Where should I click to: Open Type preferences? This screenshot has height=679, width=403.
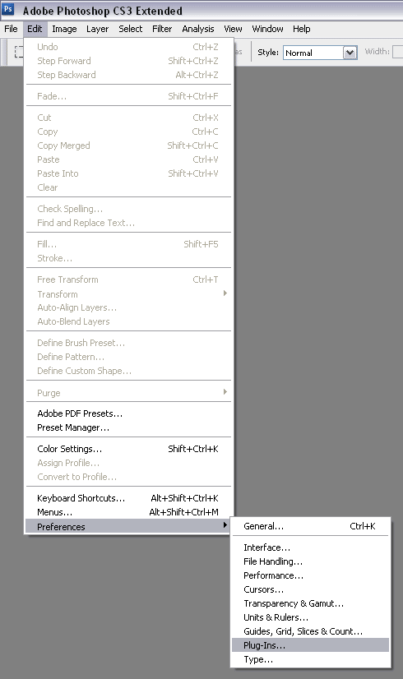coord(310,659)
